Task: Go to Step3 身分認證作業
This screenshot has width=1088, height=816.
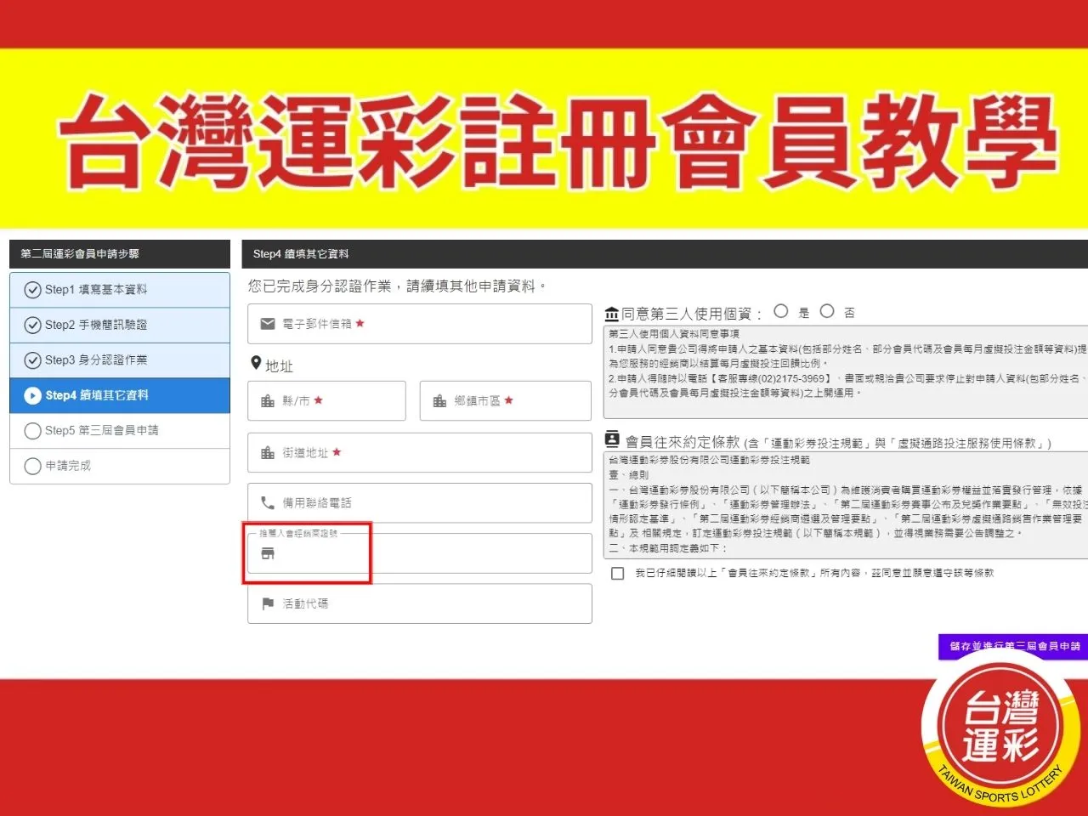Action: [x=120, y=360]
